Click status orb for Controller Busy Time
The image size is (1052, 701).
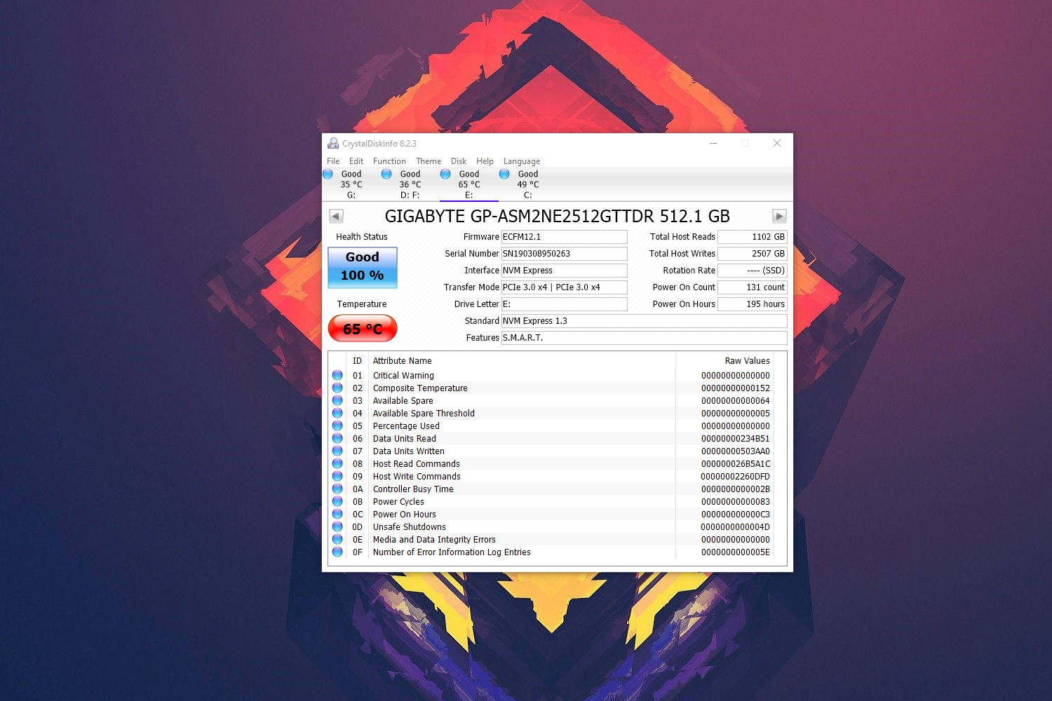(337, 489)
